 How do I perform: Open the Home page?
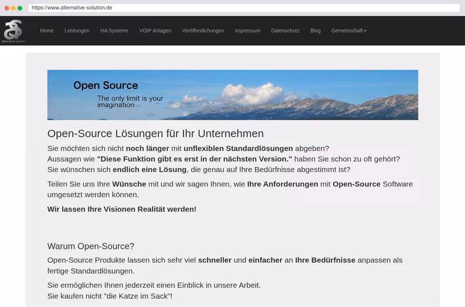tap(47, 31)
